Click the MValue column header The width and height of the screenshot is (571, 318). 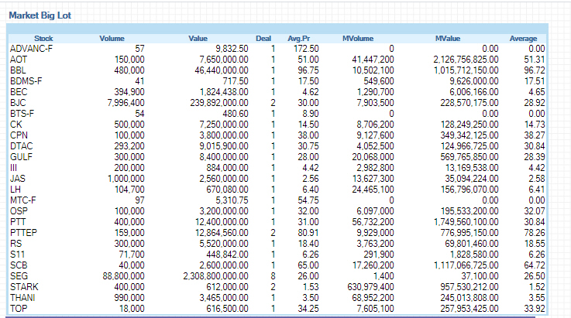click(x=448, y=38)
